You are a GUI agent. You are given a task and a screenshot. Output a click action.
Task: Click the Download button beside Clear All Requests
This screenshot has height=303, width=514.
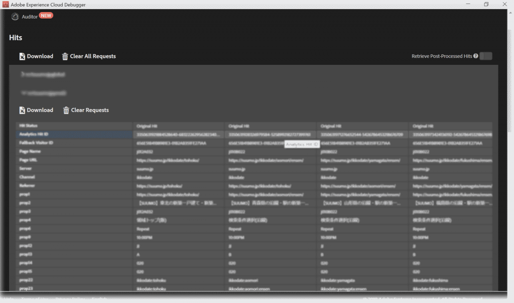pyautogui.click(x=36, y=56)
